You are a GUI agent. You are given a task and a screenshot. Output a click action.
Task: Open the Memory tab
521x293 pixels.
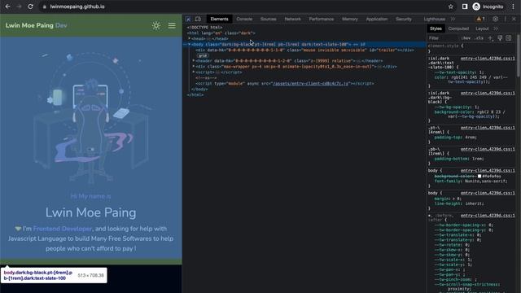pos(350,19)
